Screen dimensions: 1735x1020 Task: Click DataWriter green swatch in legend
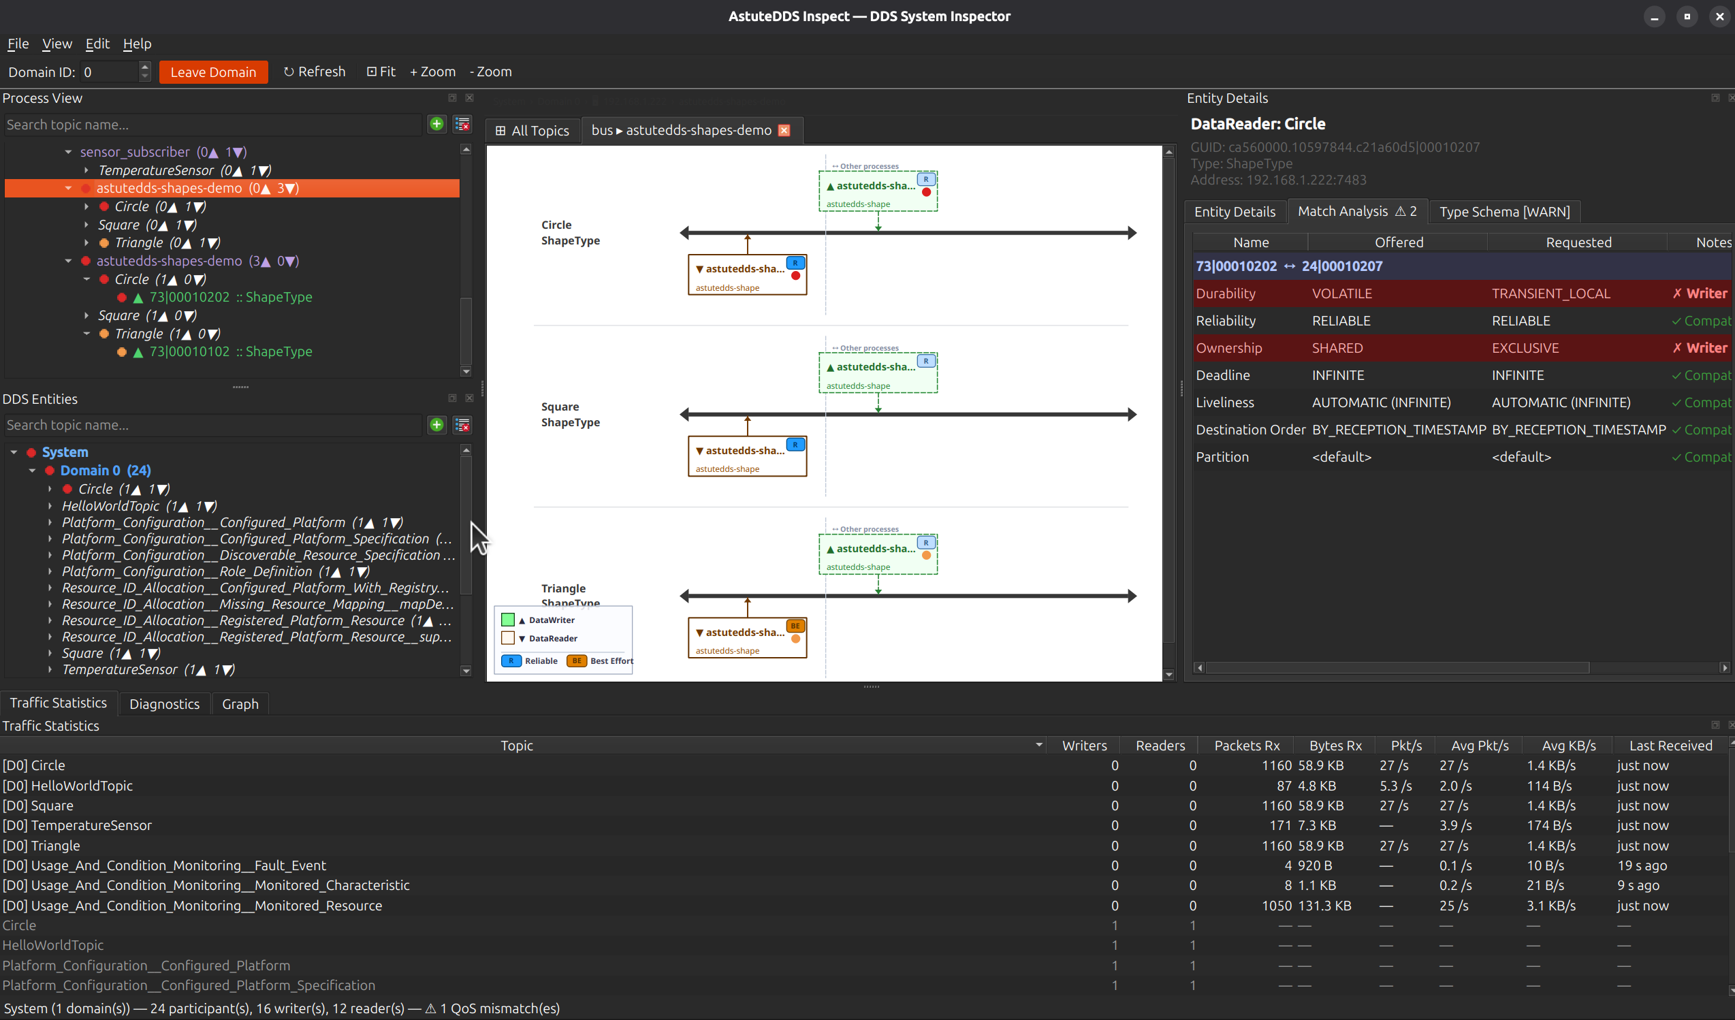tap(508, 620)
